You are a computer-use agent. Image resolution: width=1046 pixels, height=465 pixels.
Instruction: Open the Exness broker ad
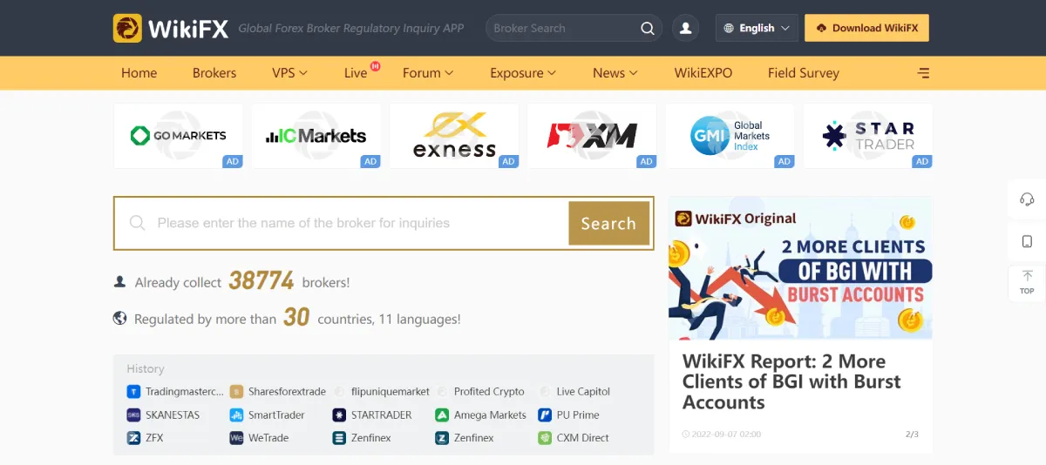click(x=454, y=136)
